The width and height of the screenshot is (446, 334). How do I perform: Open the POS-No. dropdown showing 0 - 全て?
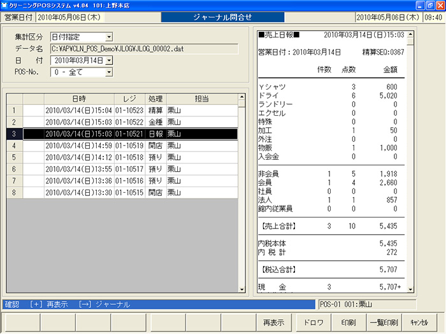(x=82, y=72)
